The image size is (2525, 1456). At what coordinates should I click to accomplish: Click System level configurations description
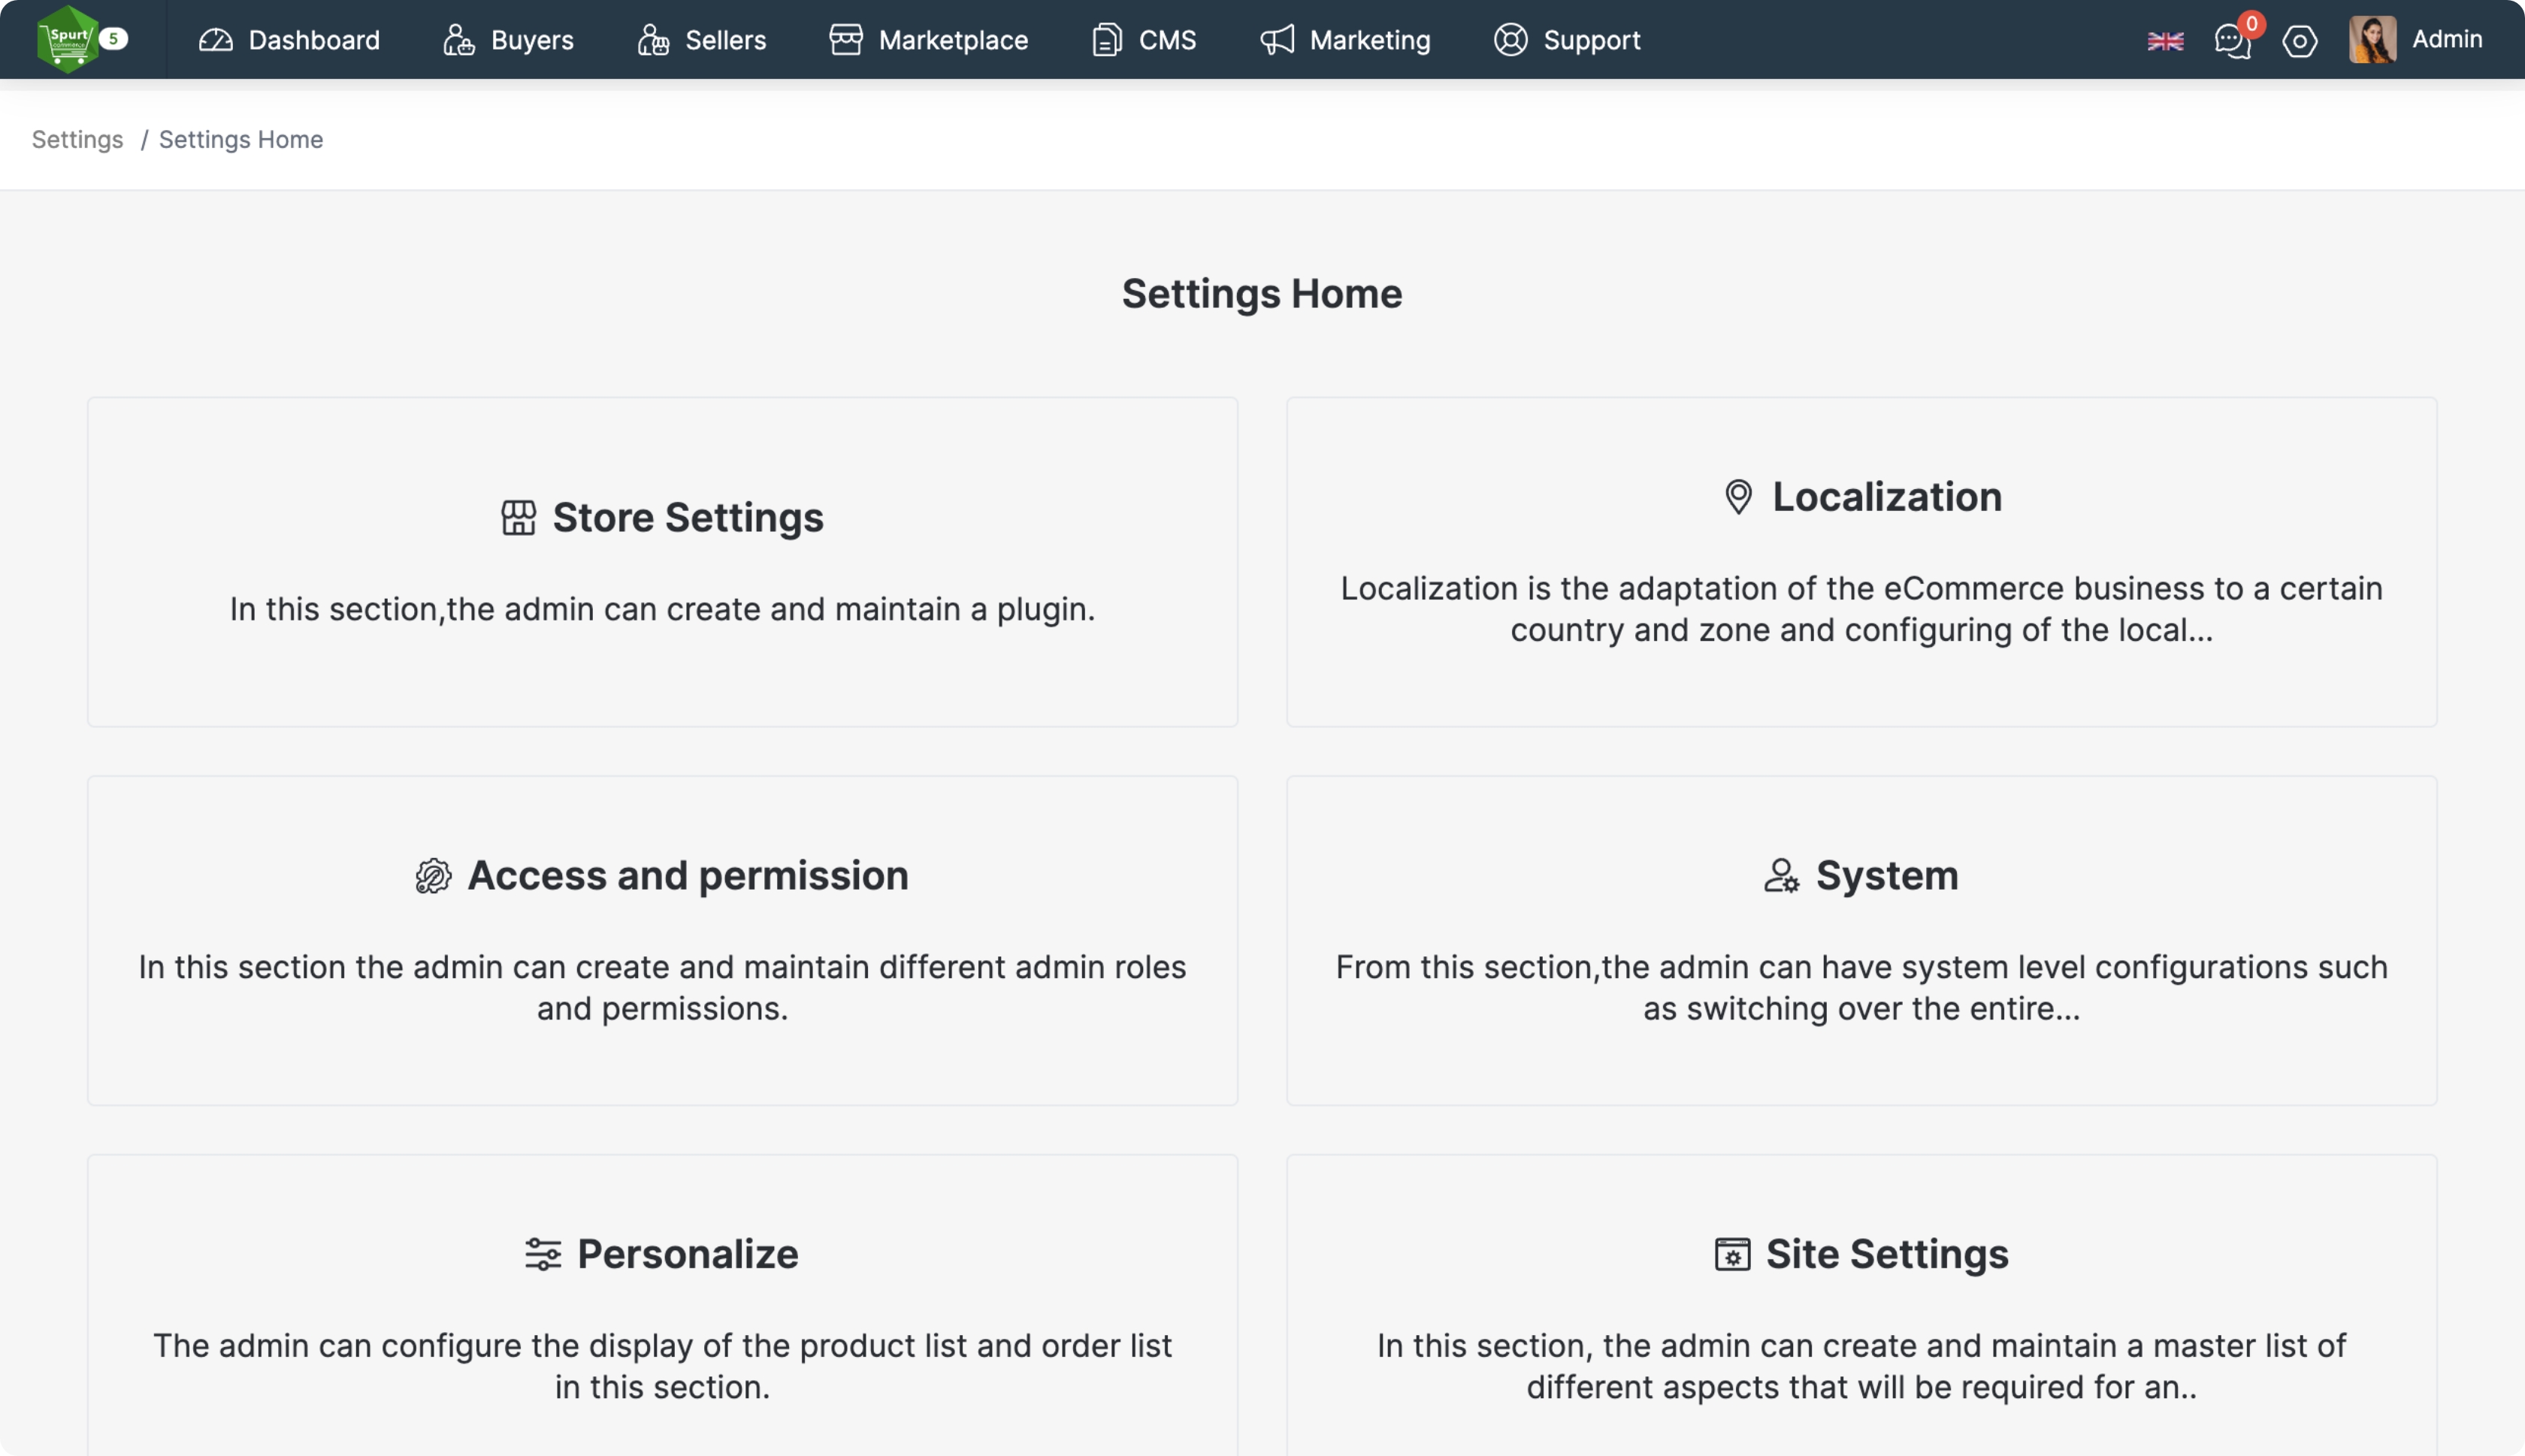[1861, 988]
